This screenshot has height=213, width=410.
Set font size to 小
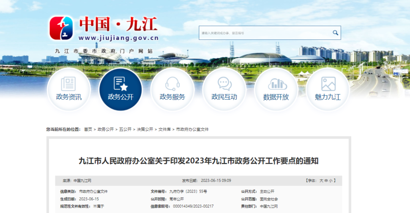pos(331,181)
